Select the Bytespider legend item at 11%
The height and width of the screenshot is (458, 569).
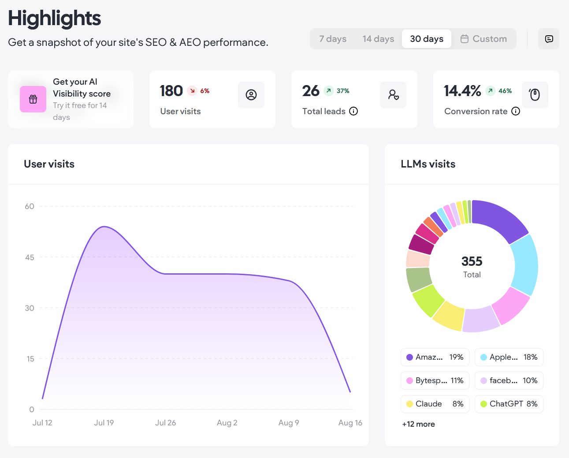435,380
